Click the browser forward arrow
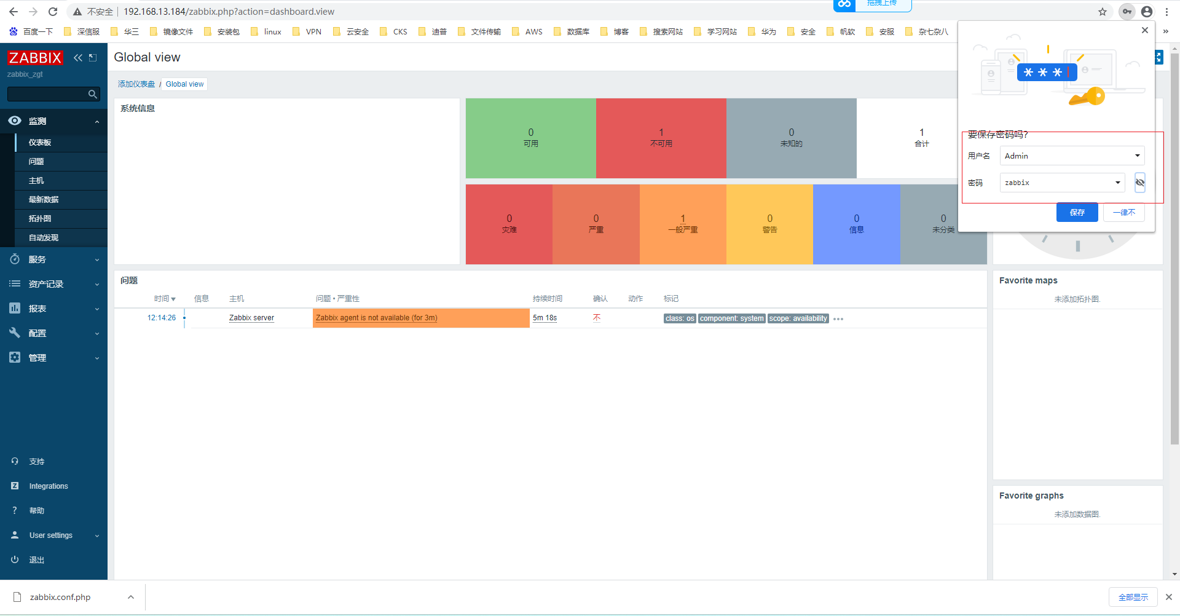The width and height of the screenshot is (1180, 616). [33, 12]
